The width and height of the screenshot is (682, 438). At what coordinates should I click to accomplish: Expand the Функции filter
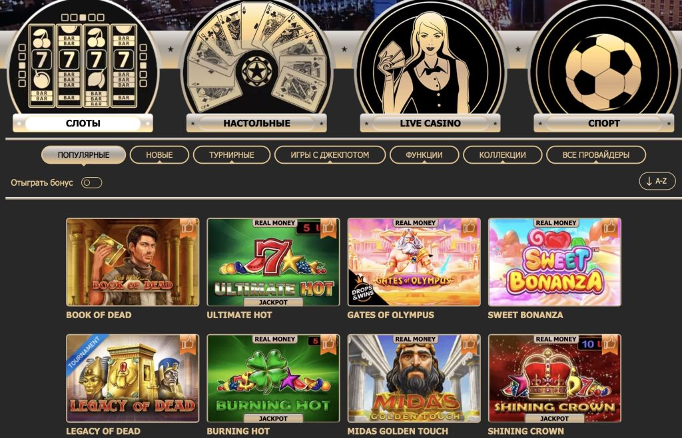(424, 155)
